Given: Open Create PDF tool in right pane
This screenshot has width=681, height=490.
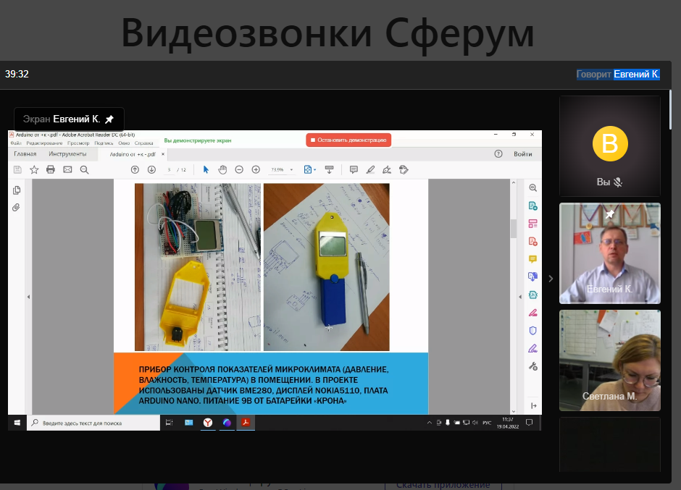Looking at the screenshot, I should pyautogui.click(x=533, y=241).
